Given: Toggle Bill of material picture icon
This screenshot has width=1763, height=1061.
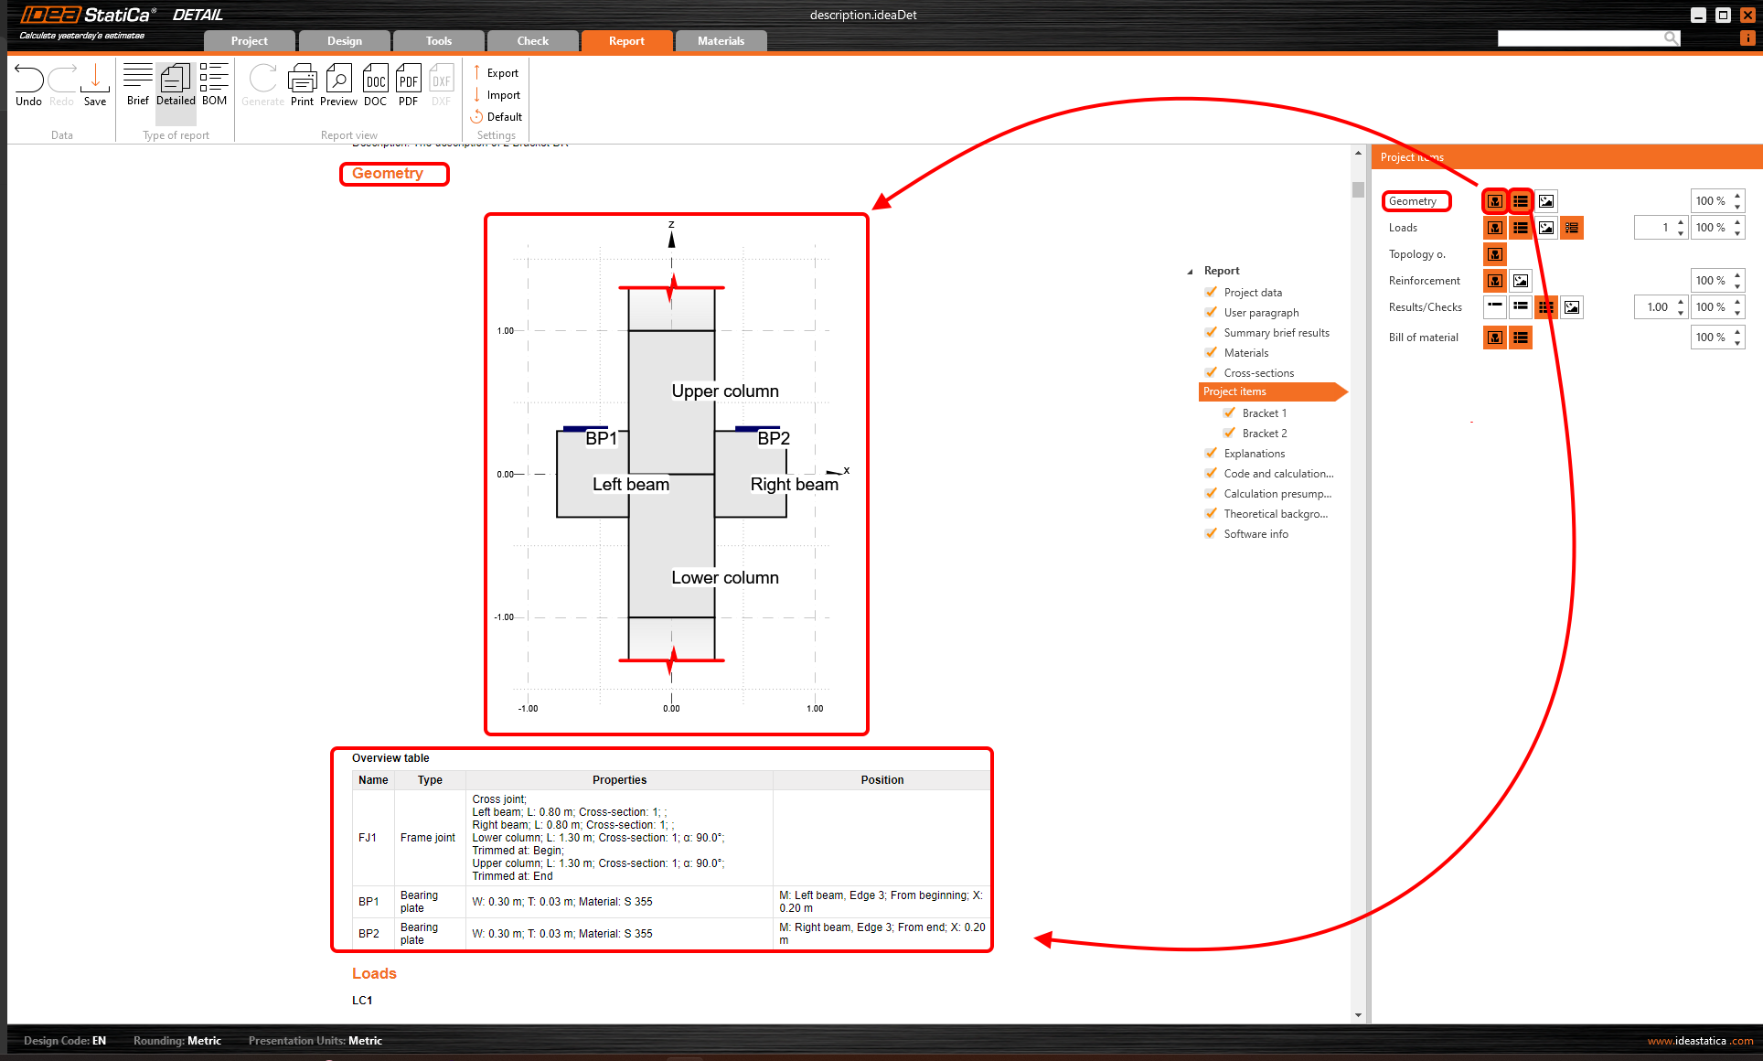Looking at the screenshot, I should tap(1495, 338).
